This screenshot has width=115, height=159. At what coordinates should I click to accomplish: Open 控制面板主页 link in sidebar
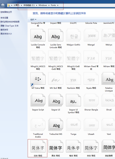pos(6,12)
